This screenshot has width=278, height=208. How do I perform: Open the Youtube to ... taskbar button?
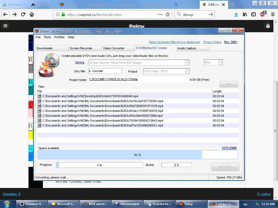tap(159, 204)
